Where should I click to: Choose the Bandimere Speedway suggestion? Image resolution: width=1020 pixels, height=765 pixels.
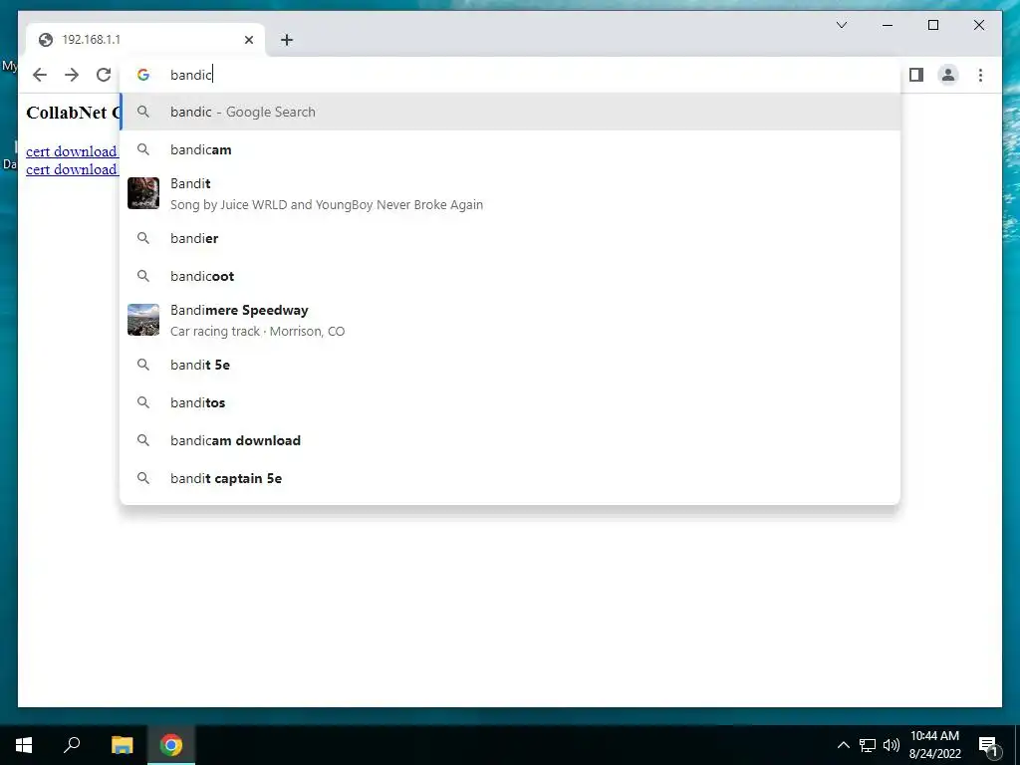510,320
